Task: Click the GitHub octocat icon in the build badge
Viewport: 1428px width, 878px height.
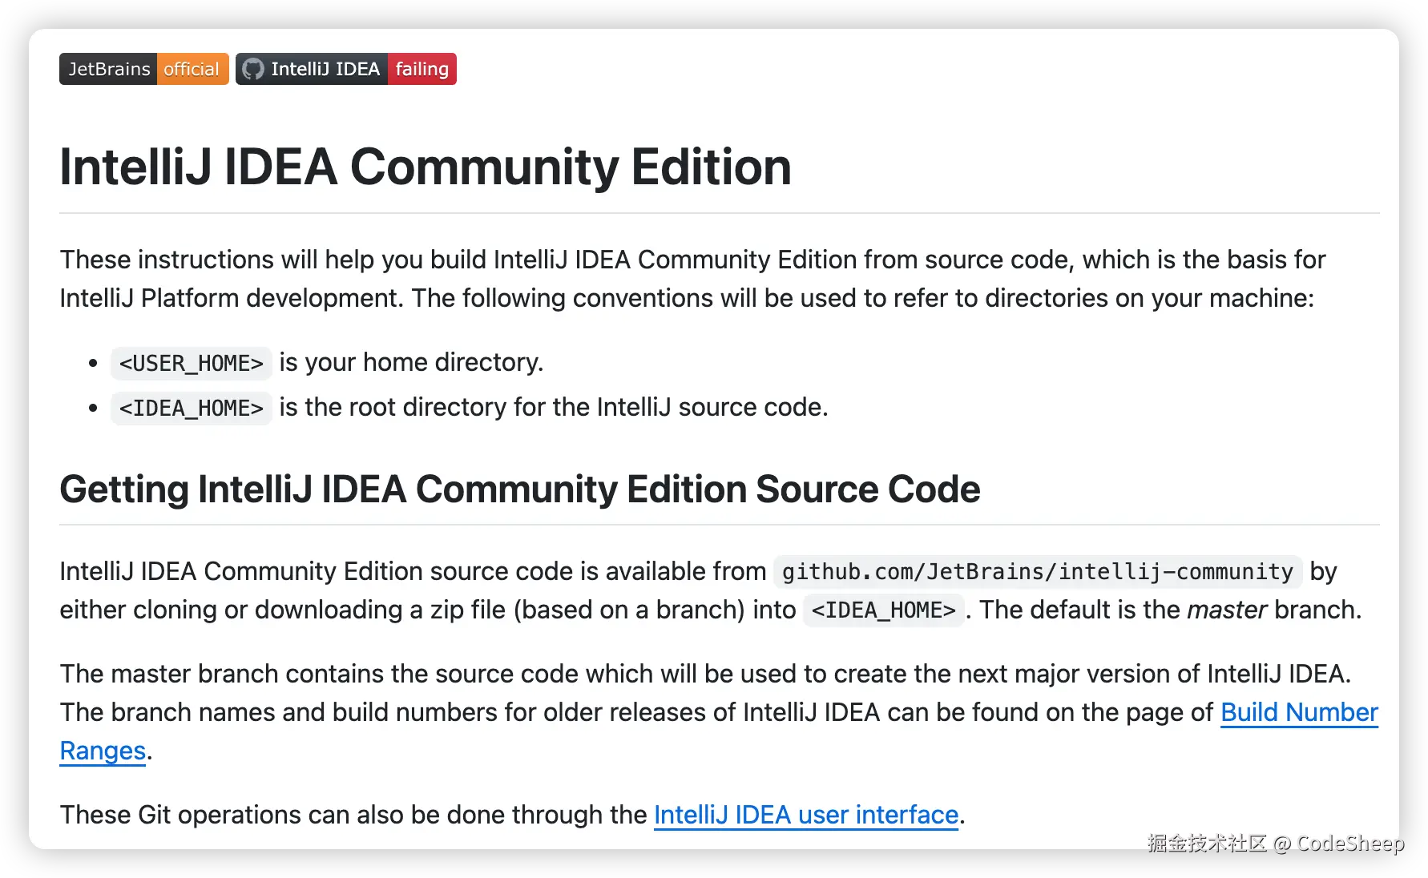Action: pos(252,69)
